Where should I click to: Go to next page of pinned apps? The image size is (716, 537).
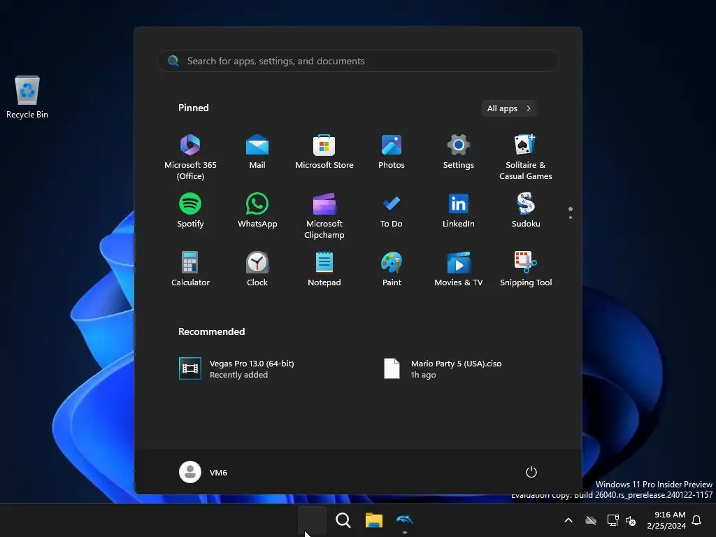(571, 217)
